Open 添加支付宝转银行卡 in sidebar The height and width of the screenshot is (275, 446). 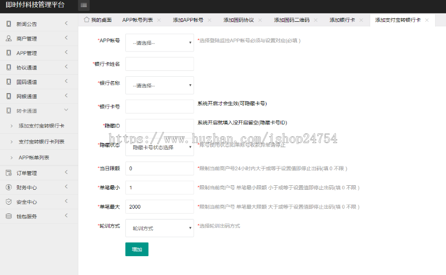click(x=42, y=126)
